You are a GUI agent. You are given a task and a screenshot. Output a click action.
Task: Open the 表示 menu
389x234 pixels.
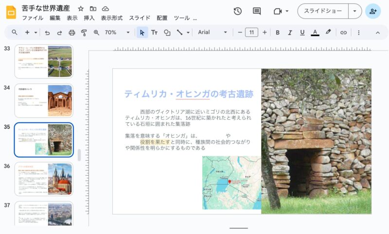click(x=72, y=18)
